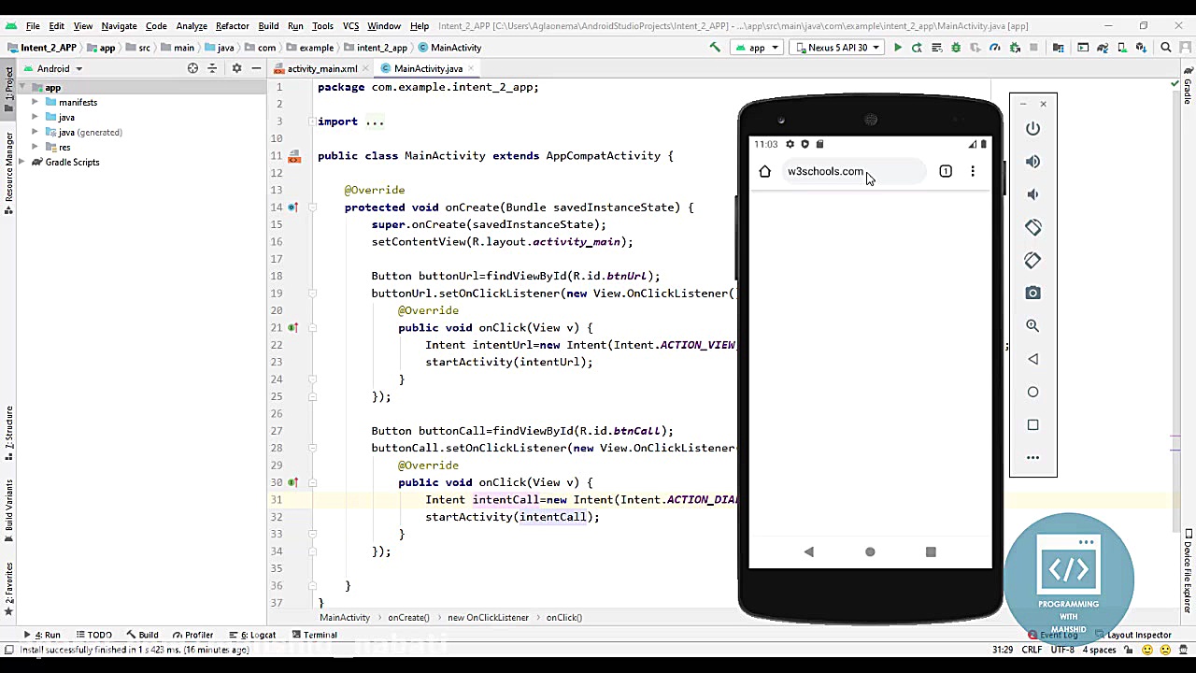Open project panel gear settings
Viewport: 1196px width, 673px height.
tap(236, 68)
